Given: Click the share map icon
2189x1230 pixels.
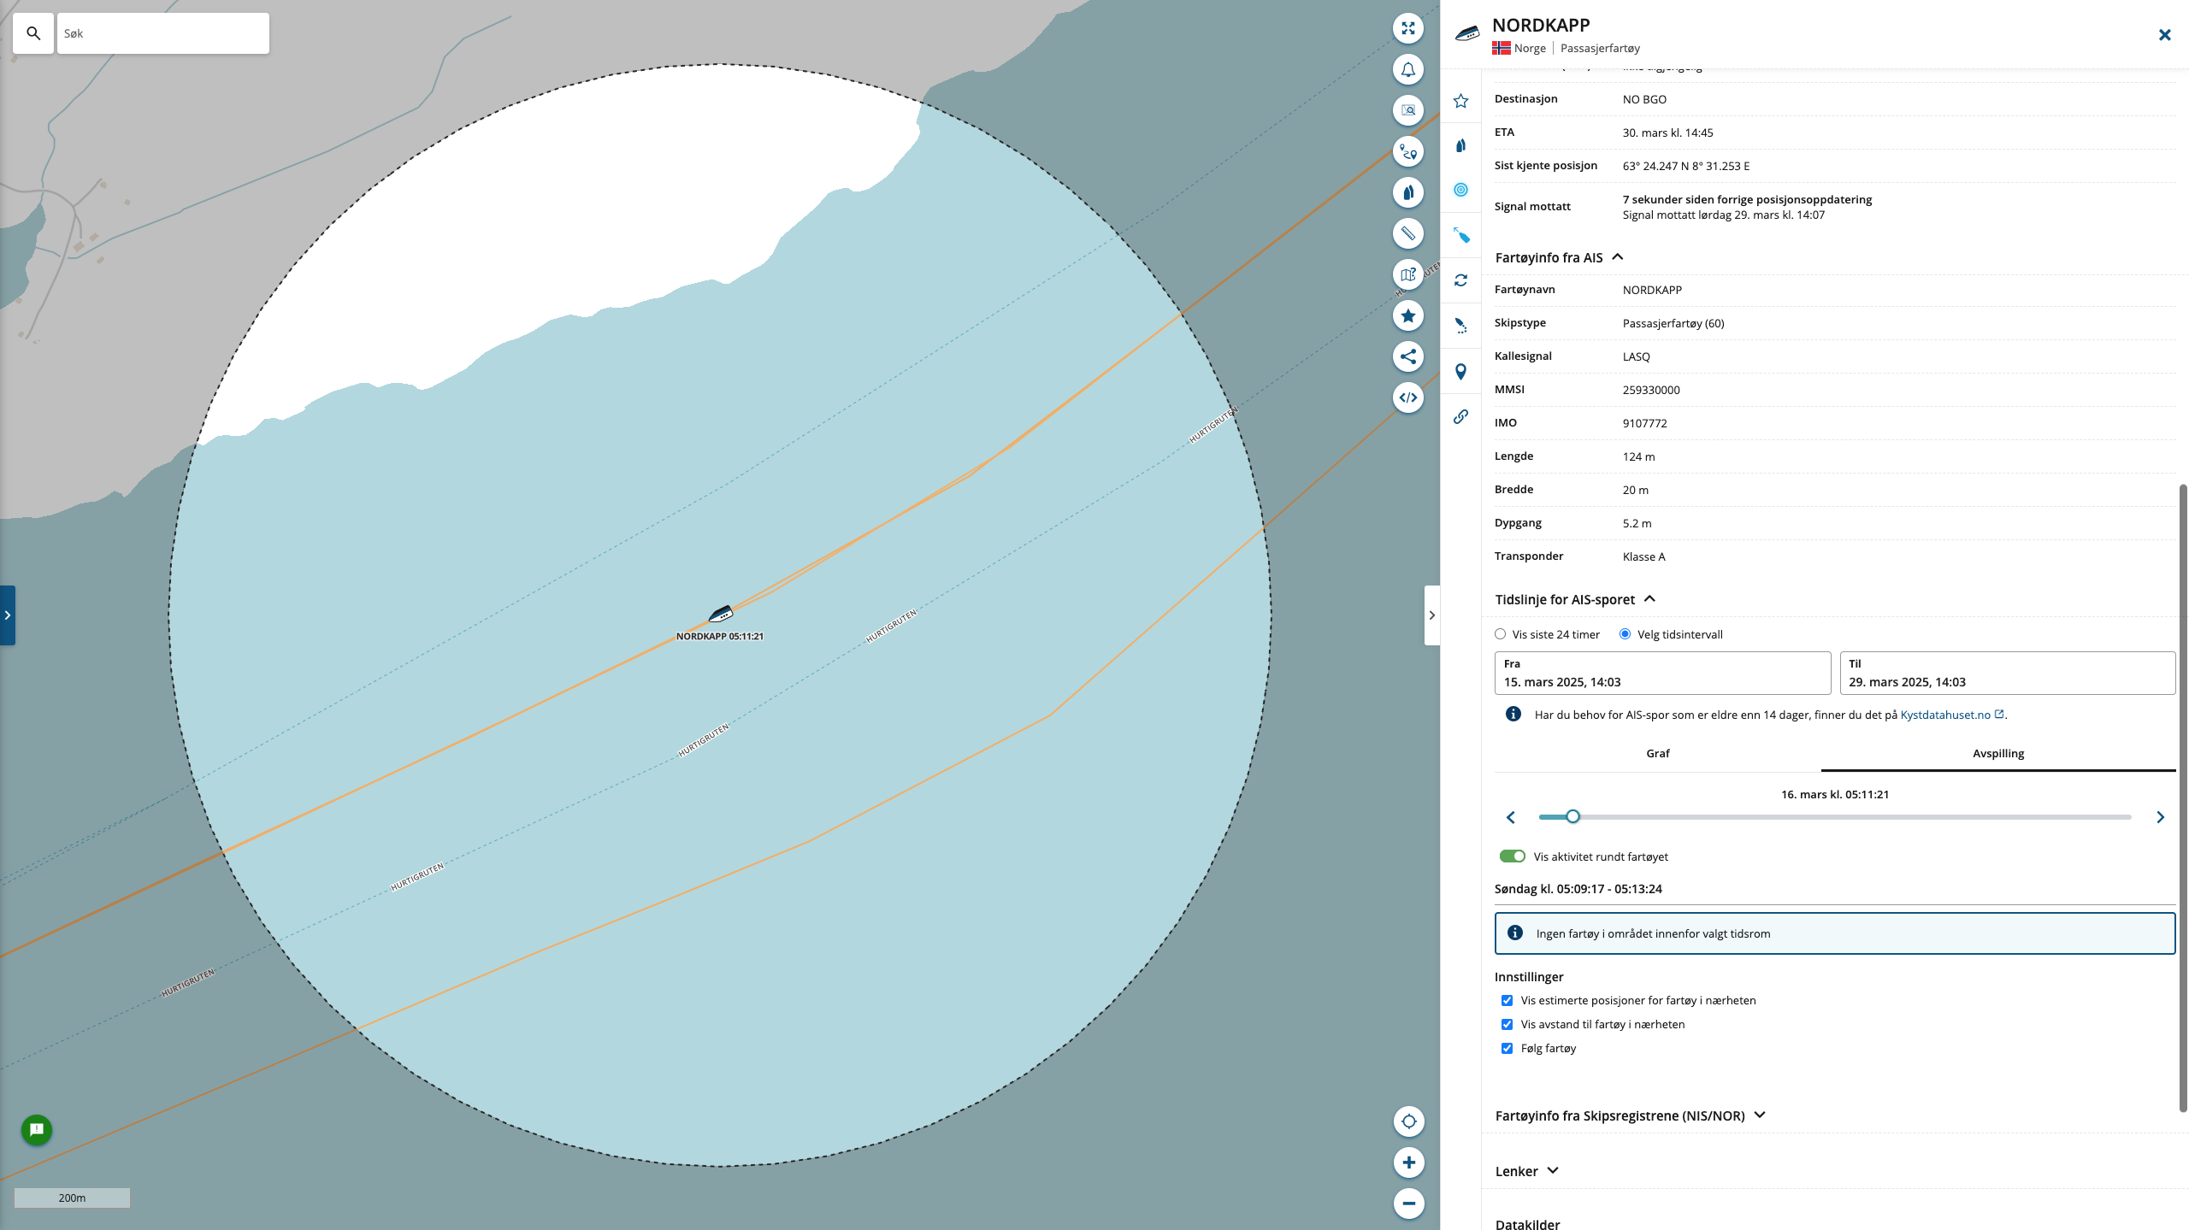Looking at the screenshot, I should [x=1407, y=356].
